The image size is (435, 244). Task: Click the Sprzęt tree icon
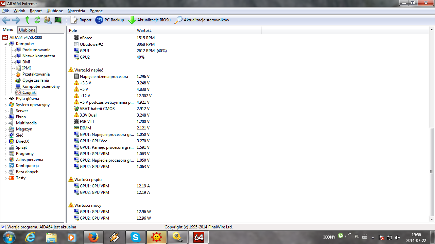(12, 147)
